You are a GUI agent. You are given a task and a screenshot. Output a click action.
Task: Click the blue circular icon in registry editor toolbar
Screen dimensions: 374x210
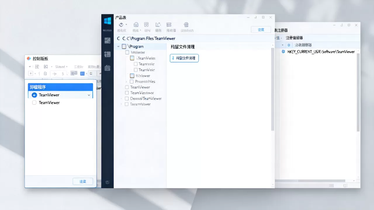click(x=289, y=45)
